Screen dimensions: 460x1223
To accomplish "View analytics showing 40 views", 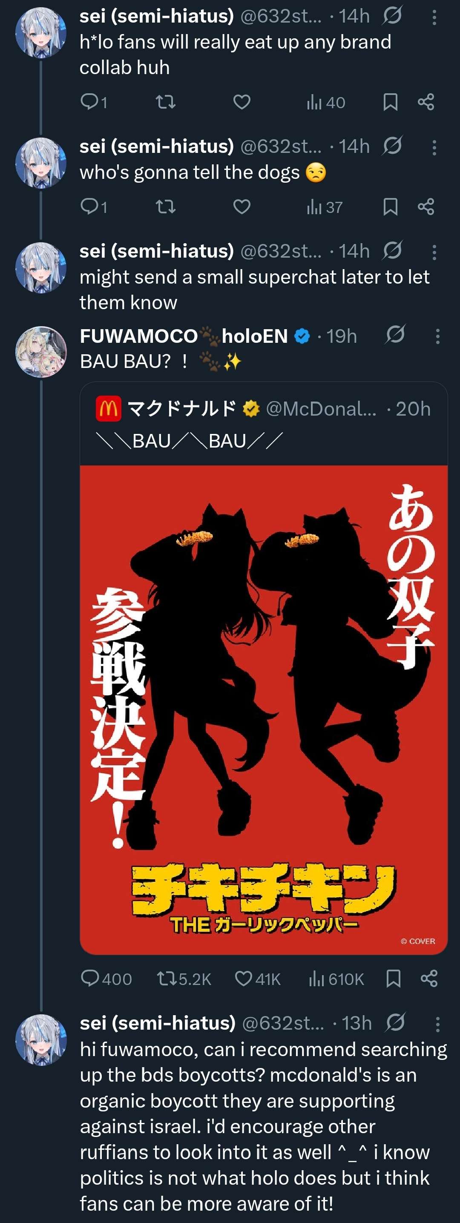I will click(x=326, y=102).
